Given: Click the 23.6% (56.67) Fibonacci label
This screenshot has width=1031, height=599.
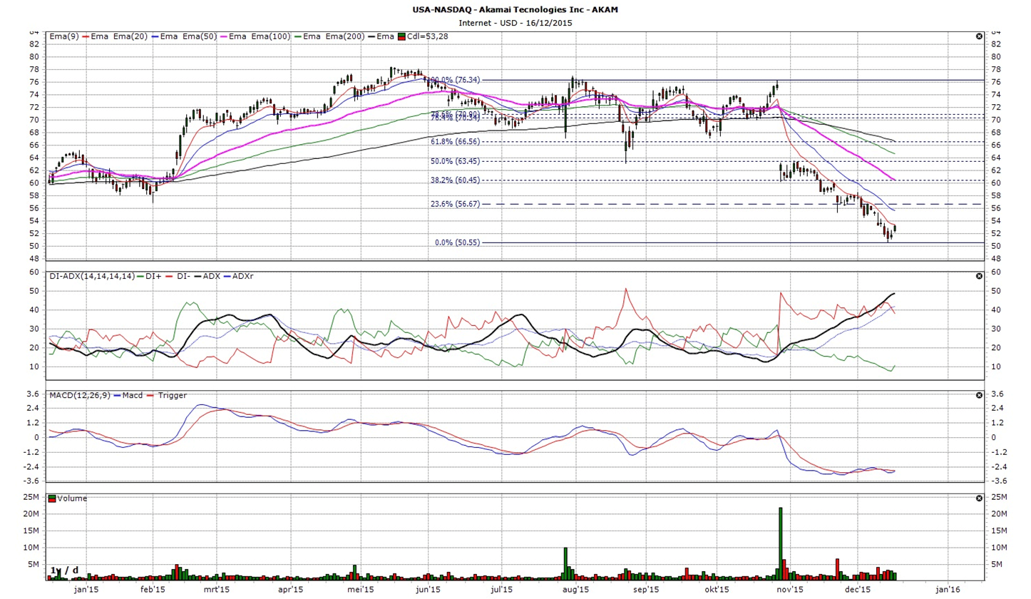Looking at the screenshot, I should click(455, 204).
